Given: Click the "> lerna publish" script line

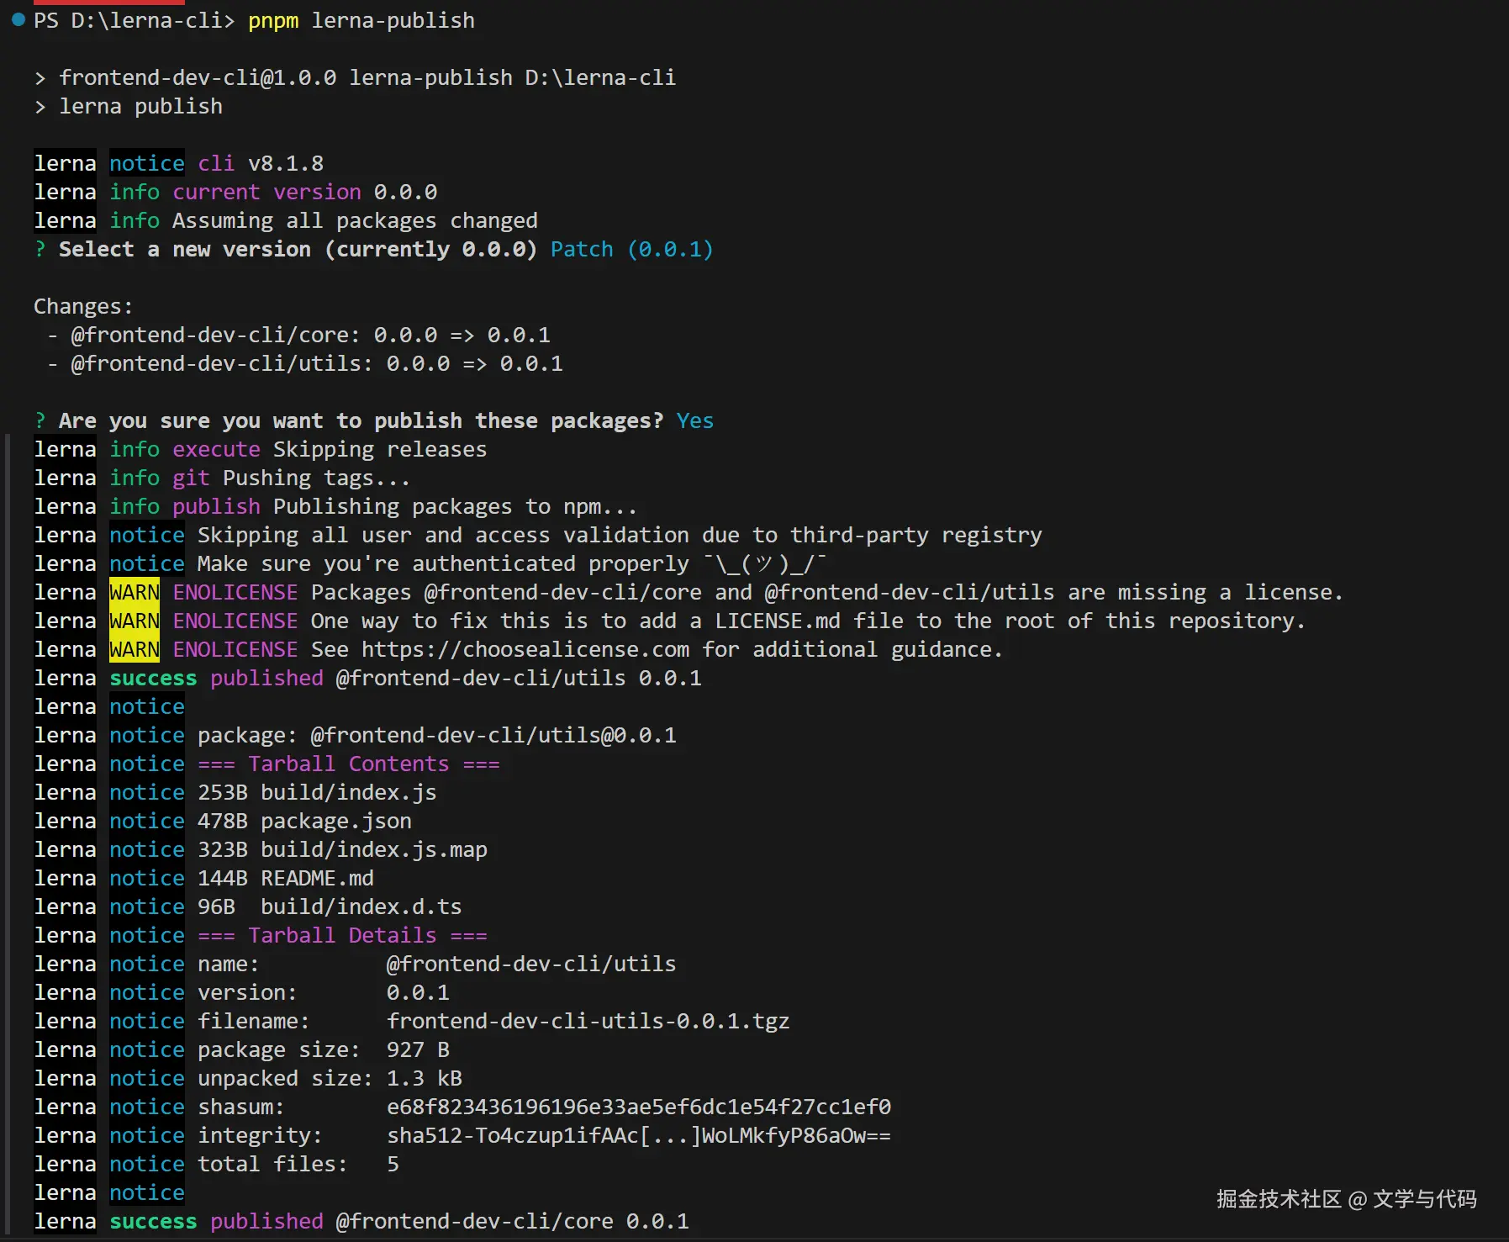Looking at the screenshot, I should (x=129, y=106).
